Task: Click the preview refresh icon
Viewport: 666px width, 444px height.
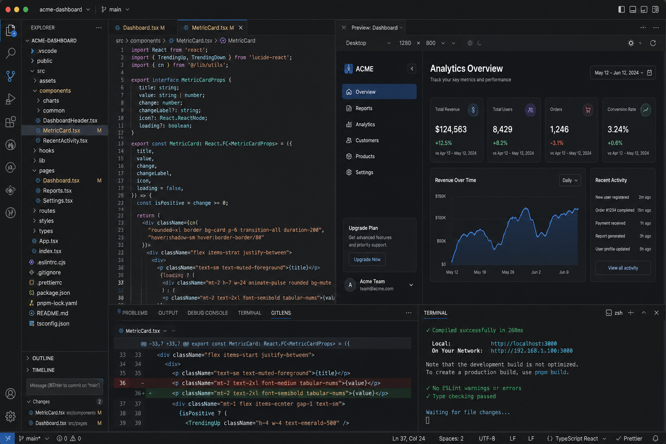Action: click(653, 43)
